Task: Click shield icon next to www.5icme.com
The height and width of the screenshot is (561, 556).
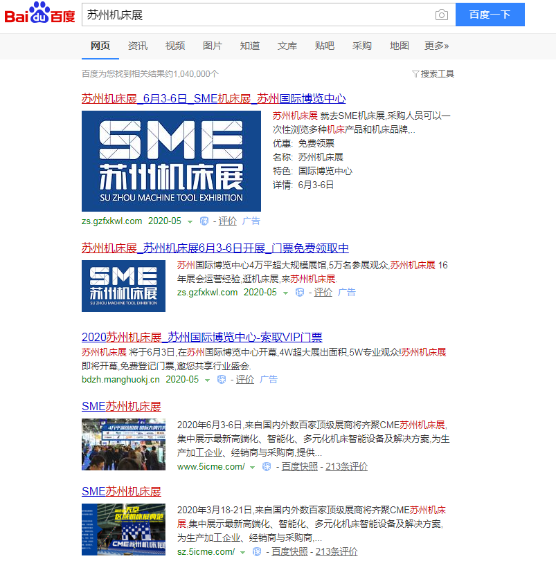Action: pyautogui.click(x=267, y=467)
